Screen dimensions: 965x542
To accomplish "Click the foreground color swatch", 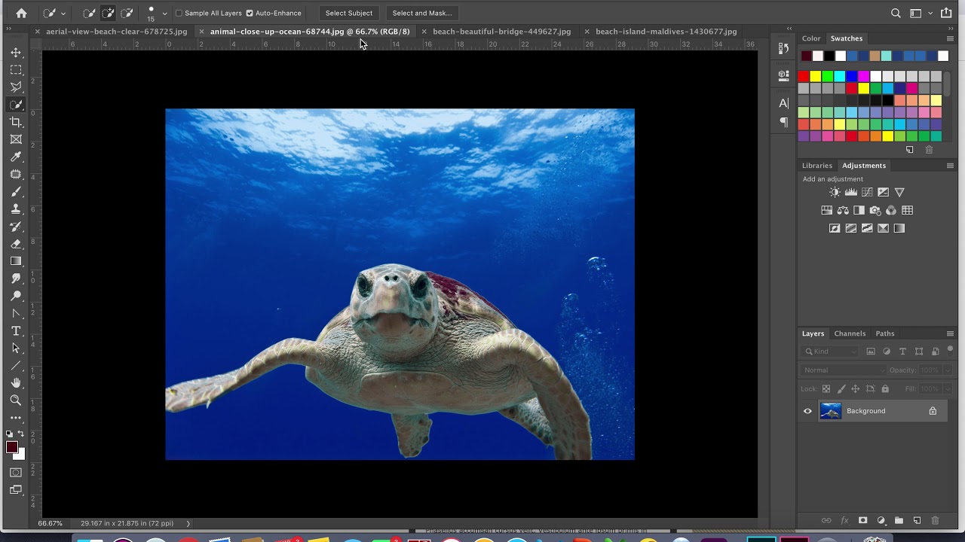I will [12, 448].
